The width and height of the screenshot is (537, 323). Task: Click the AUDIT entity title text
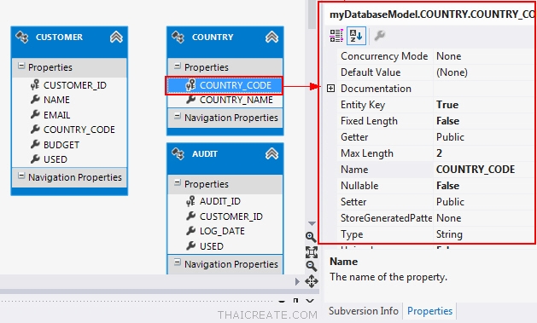(x=205, y=153)
